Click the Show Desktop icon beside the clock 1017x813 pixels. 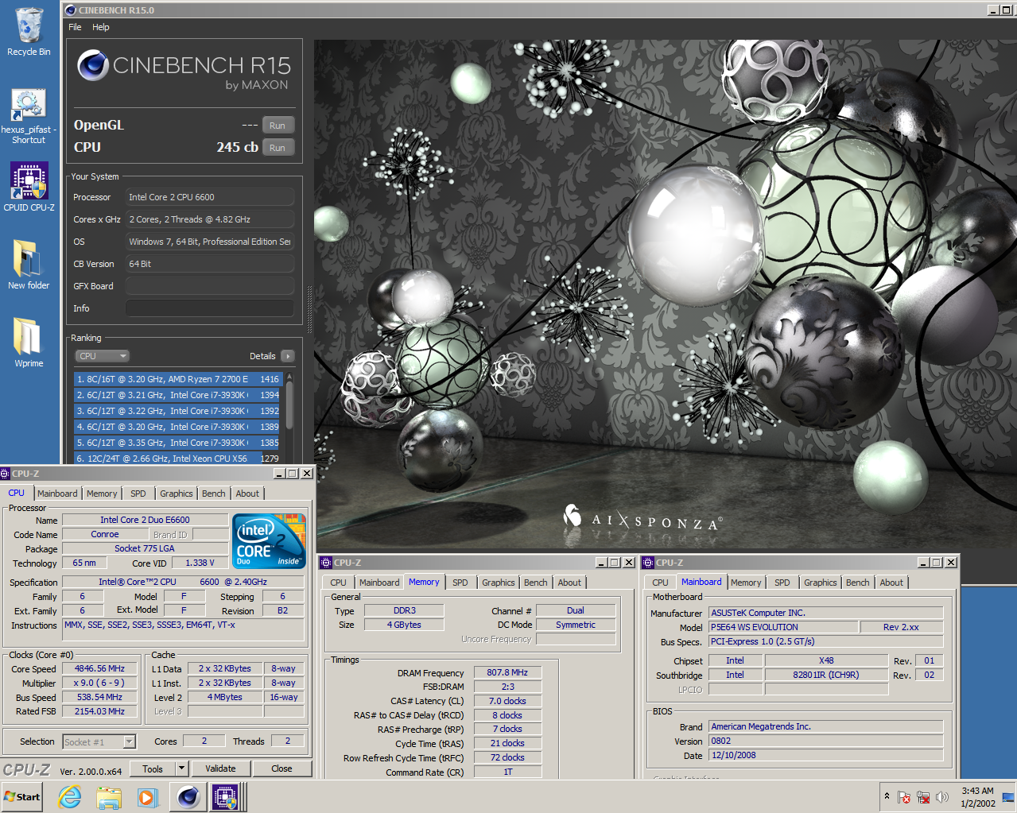click(1008, 797)
